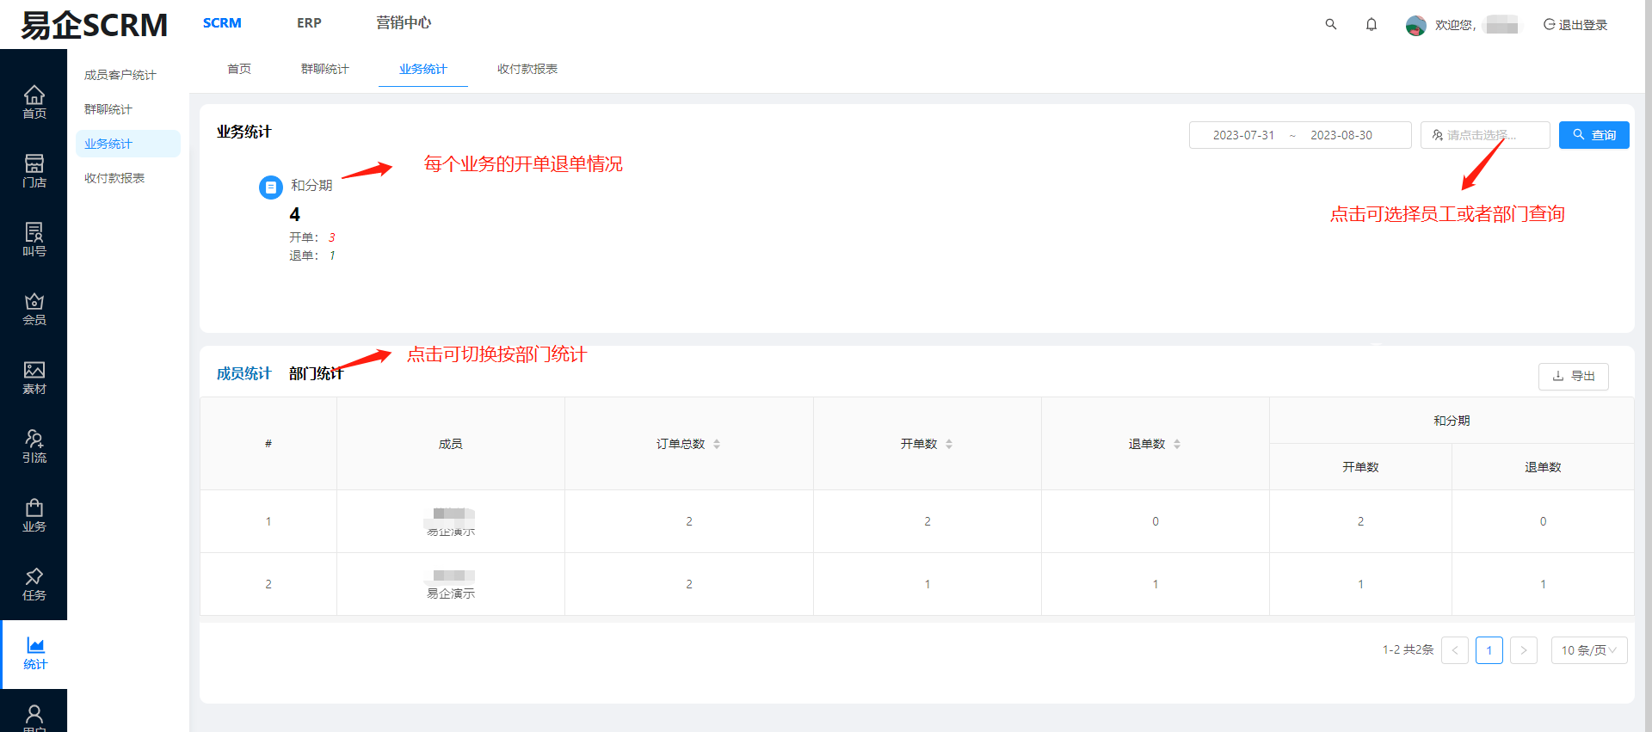This screenshot has height=732, width=1652.
Task: Click end date 2023-08-30 field
Action: 1341,135
